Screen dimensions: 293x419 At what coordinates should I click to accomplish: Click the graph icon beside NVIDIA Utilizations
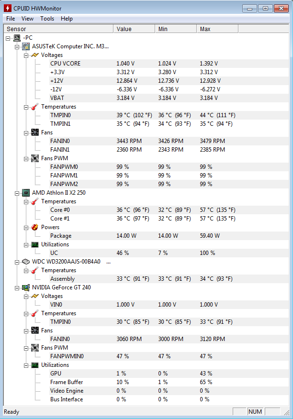[35, 365]
